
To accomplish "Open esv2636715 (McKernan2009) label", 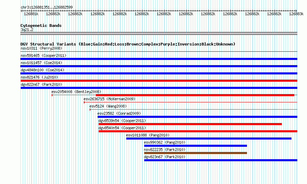I will pos(109,99).
